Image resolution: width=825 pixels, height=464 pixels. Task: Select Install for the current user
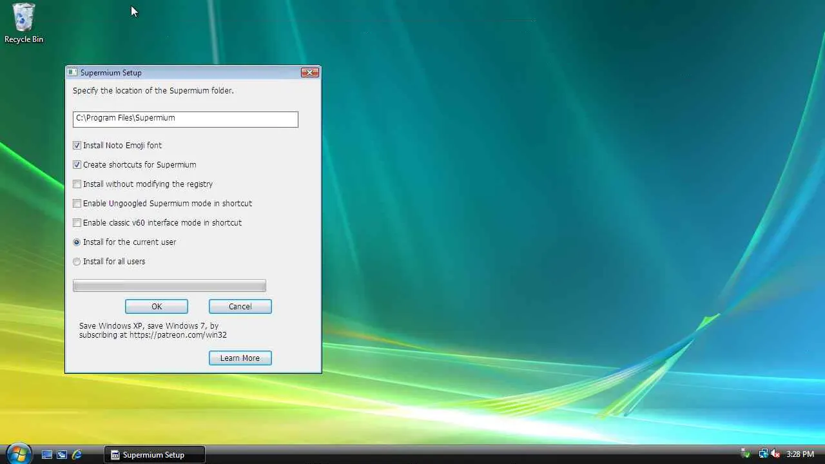coord(77,242)
